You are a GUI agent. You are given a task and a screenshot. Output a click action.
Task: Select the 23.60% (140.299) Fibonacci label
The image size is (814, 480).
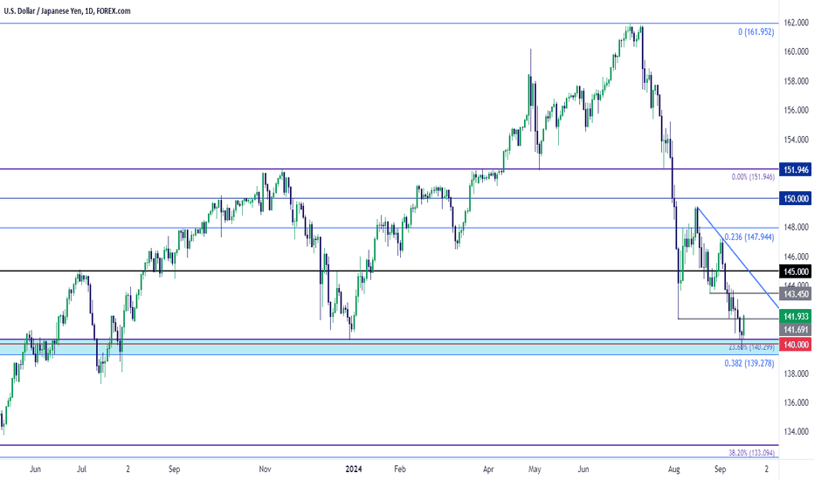751,347
